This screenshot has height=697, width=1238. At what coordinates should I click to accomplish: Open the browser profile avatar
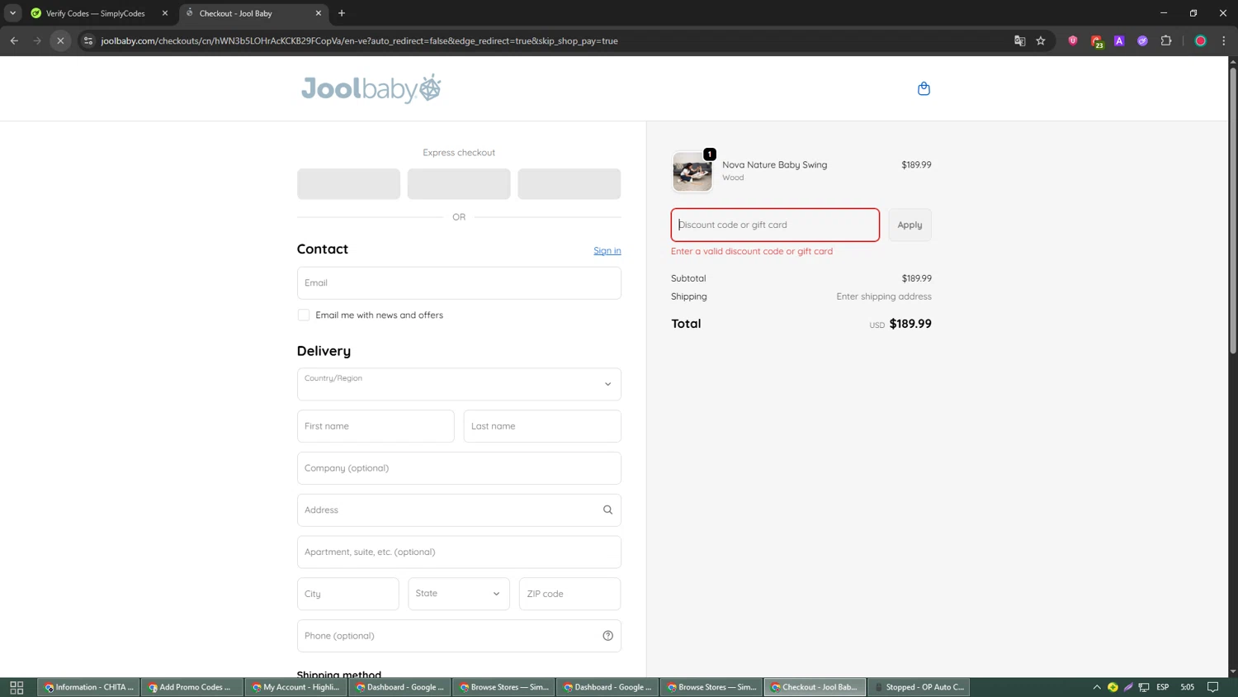1201,40
